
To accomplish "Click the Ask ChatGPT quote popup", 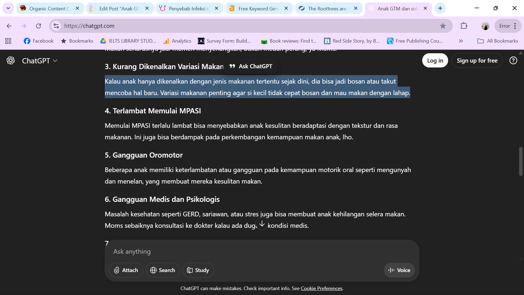I will pos(250,66).
